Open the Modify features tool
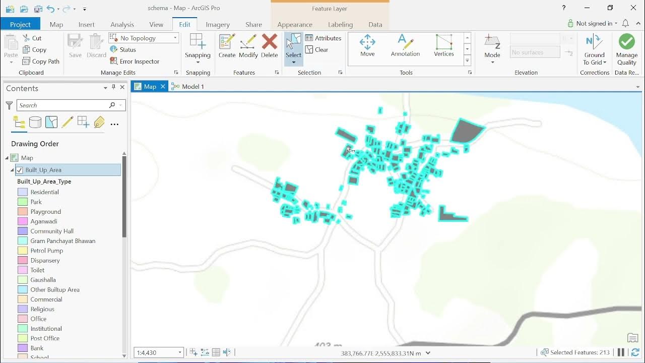The height and width of the screenshot is (363, 645). pos(248,46)
